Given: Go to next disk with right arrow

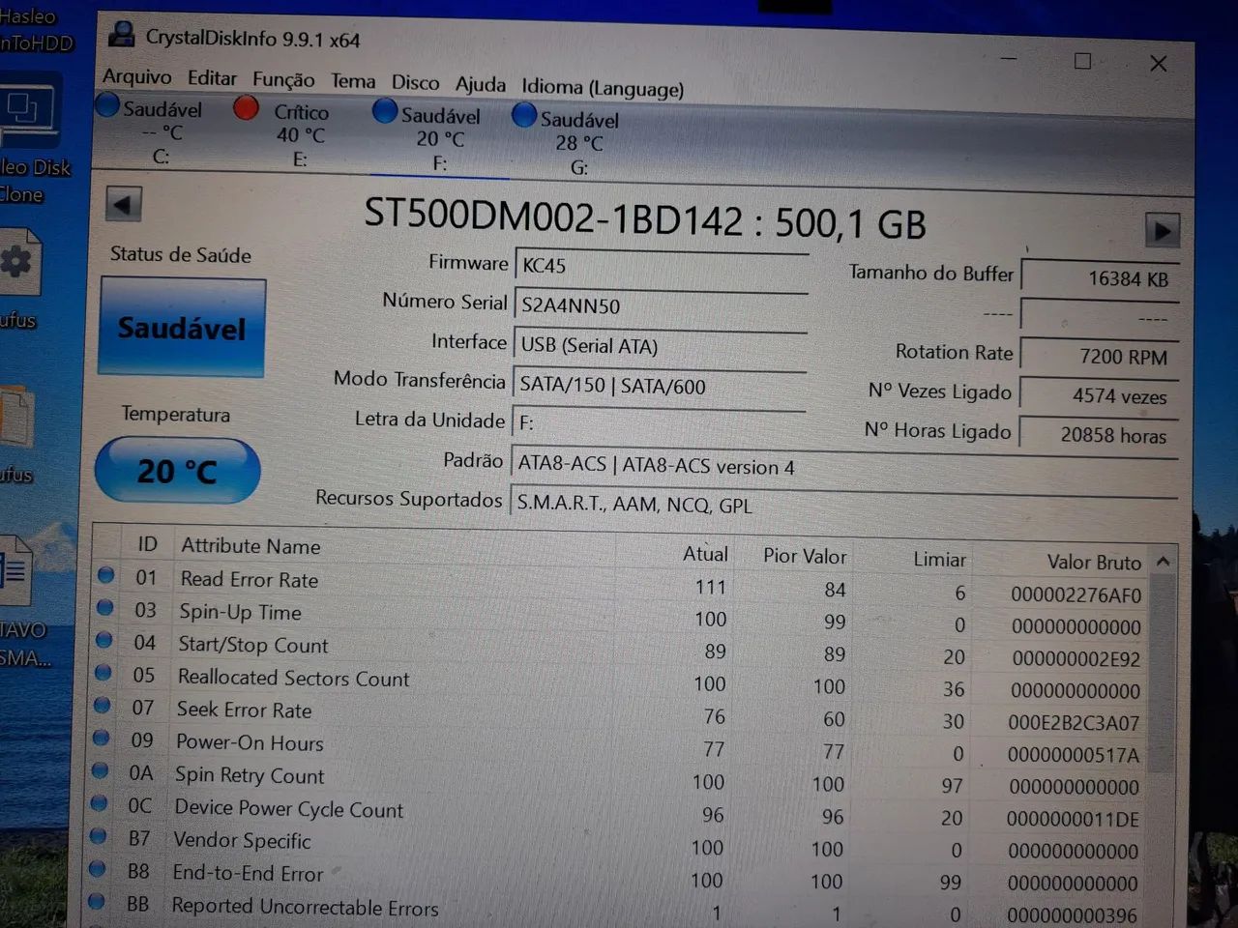Looking at the screenshot, I should coord(1162,231).
